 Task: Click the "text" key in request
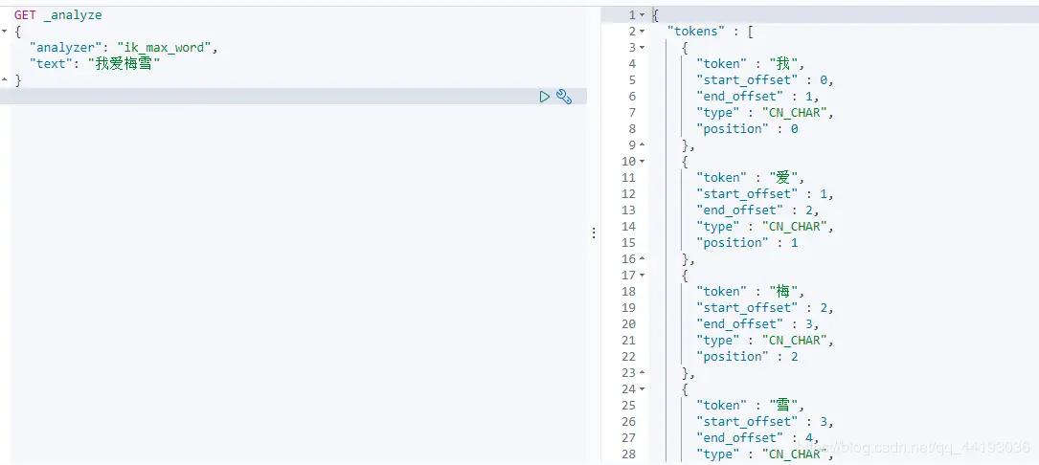click(51, 64)
